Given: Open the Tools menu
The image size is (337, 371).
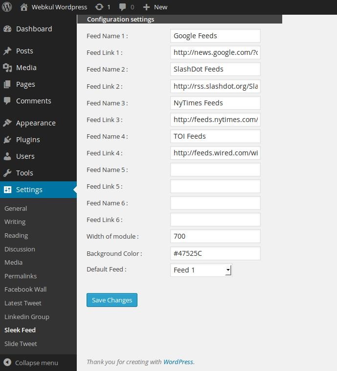Looking at the screenshot, I should (24, 173).
